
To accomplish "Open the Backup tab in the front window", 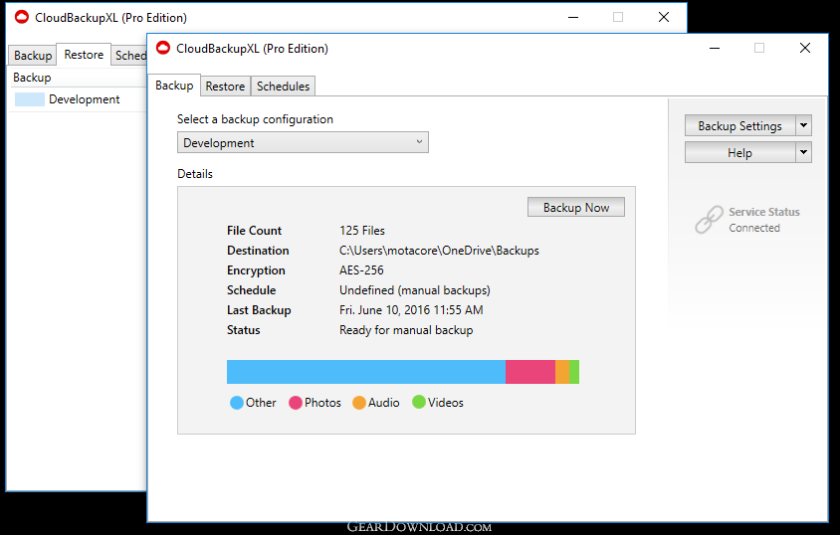I will [174, 86].
